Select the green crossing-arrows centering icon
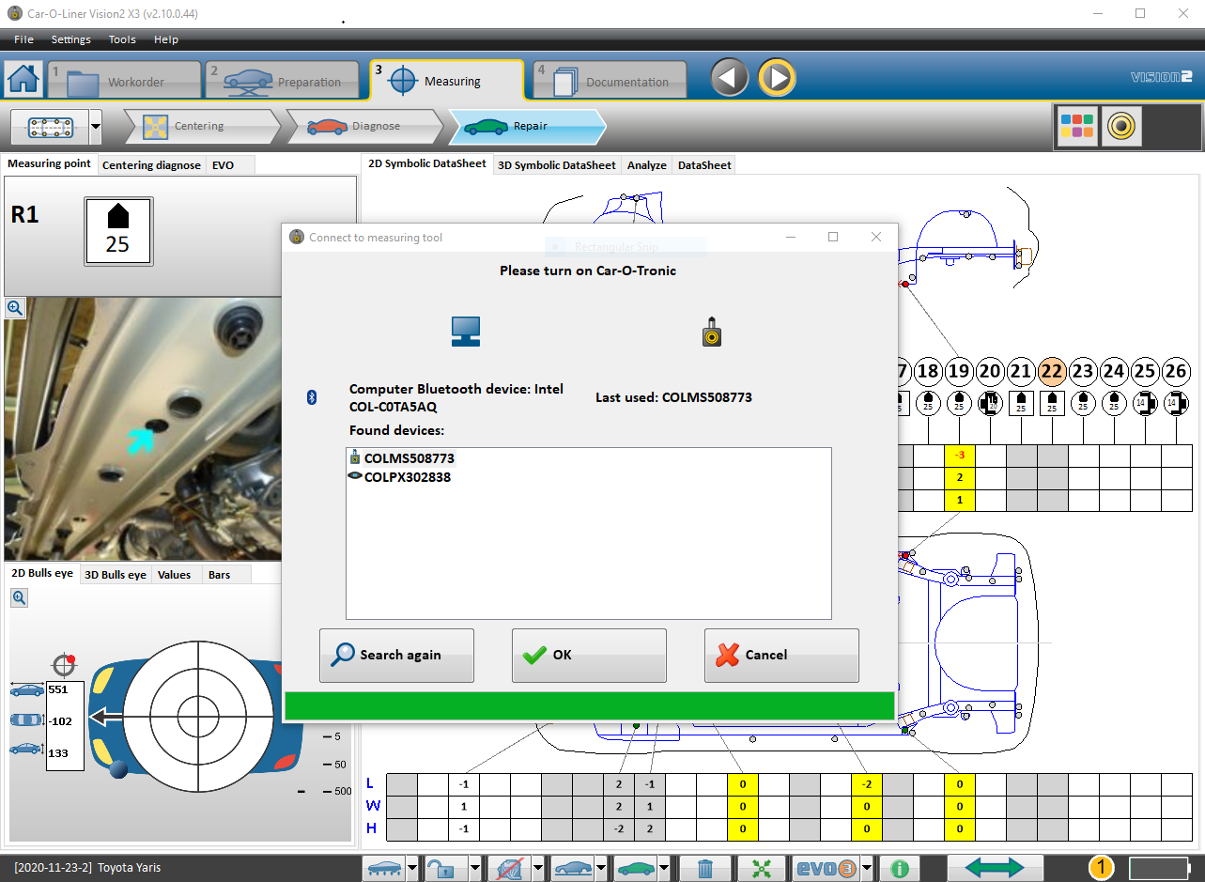1205x882 pixels. point(762,868)
